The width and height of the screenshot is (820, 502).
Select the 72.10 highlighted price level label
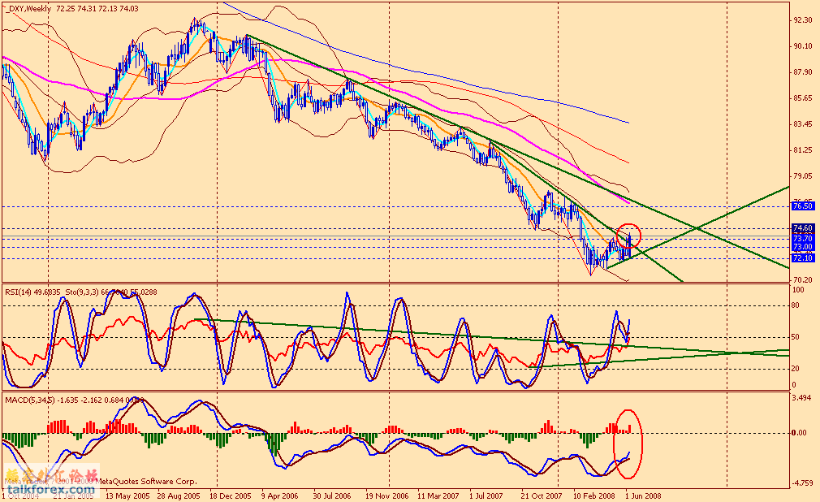803,258
